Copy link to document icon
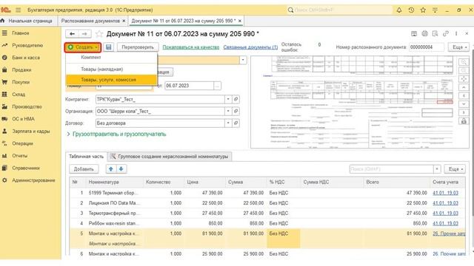 coord(446,33)
